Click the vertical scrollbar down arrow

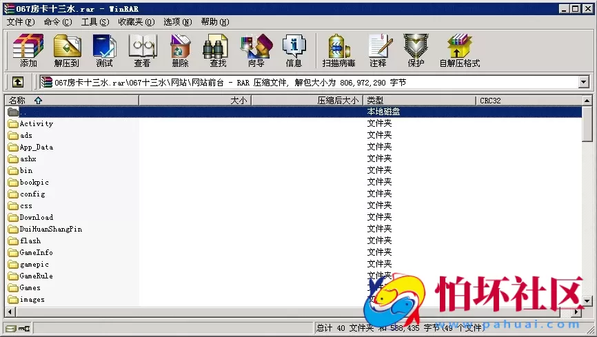[x=587, y=301]
